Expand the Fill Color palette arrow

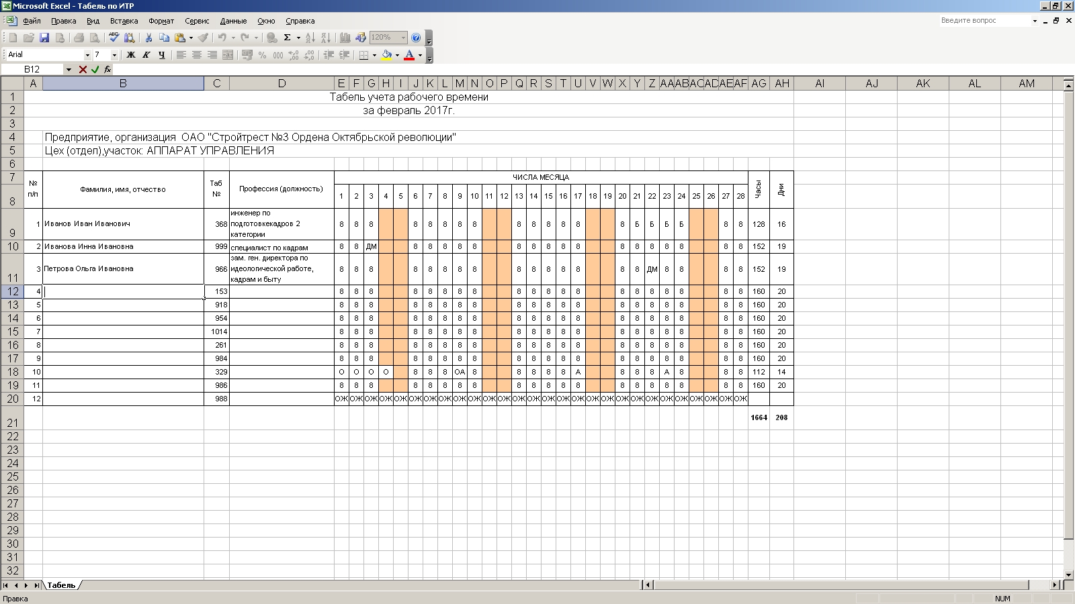tap(397, 55)
